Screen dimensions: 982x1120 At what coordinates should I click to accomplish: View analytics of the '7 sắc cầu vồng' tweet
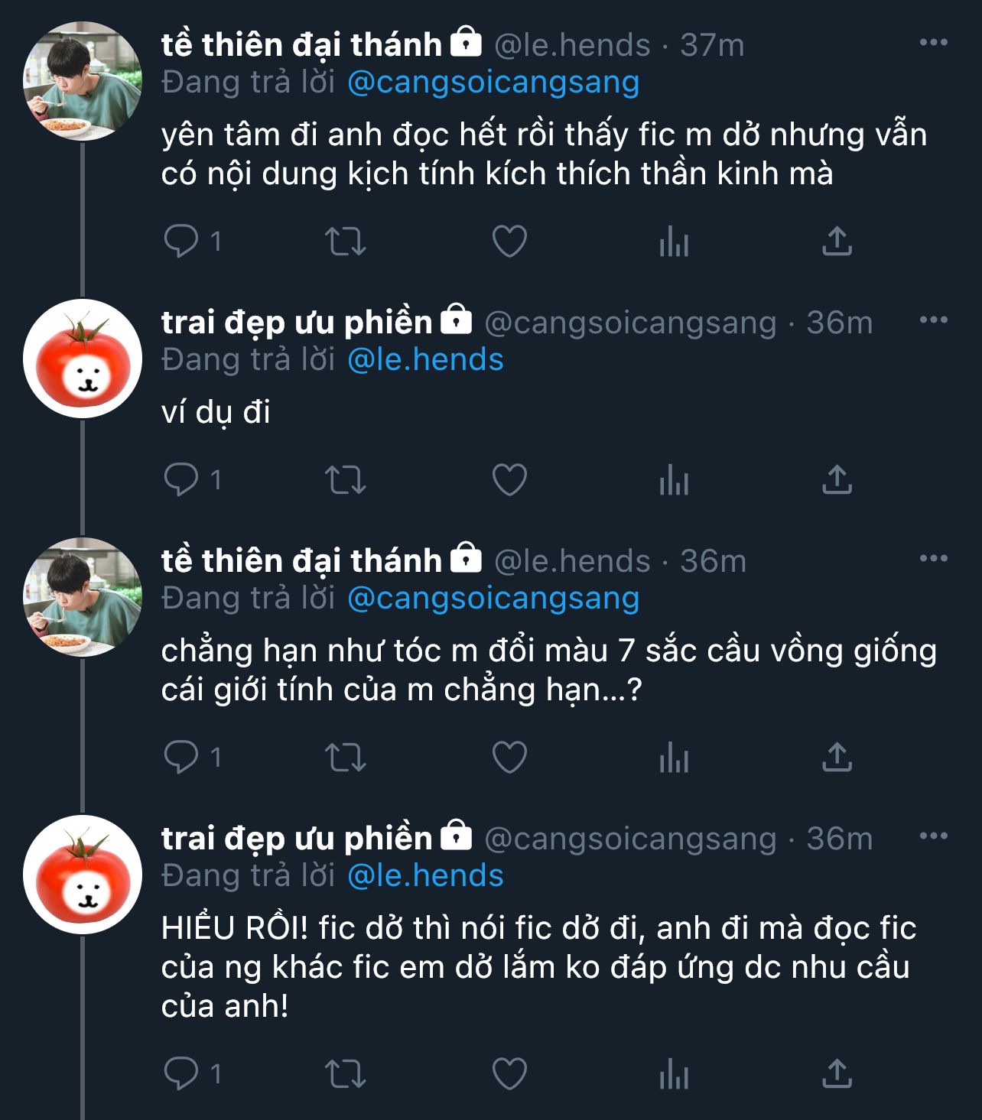click(674, 758)
